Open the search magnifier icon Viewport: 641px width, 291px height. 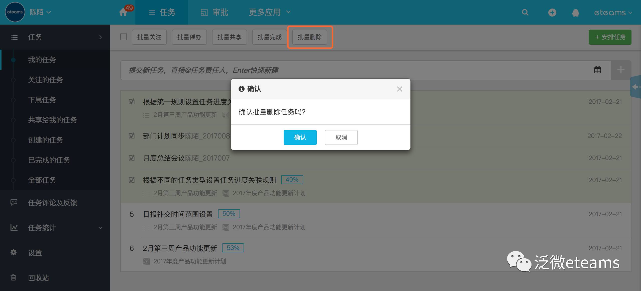coord(525,12)
